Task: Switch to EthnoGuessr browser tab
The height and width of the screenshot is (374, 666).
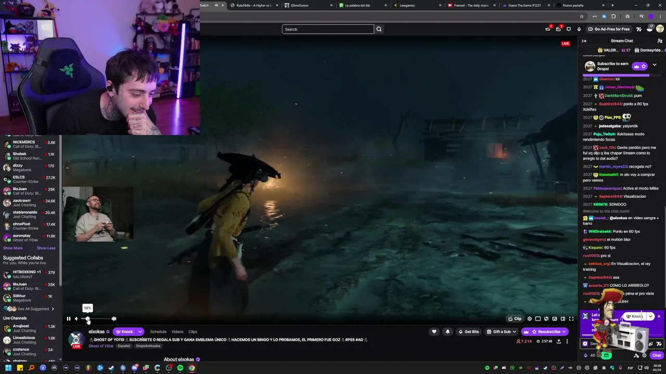Action: point(309,5)
